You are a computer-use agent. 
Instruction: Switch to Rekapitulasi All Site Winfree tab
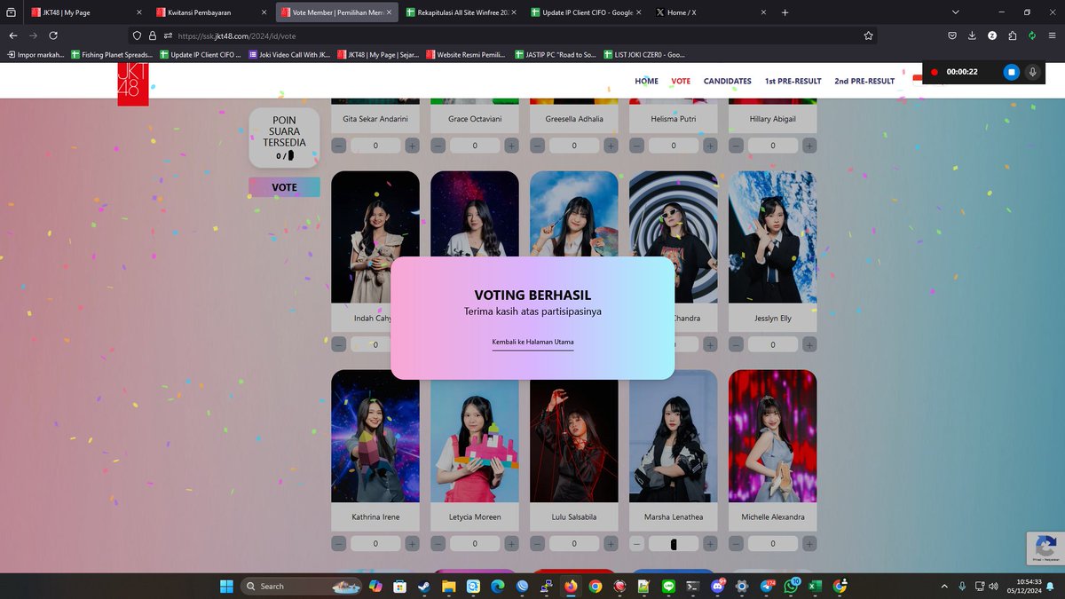(462, 12)
